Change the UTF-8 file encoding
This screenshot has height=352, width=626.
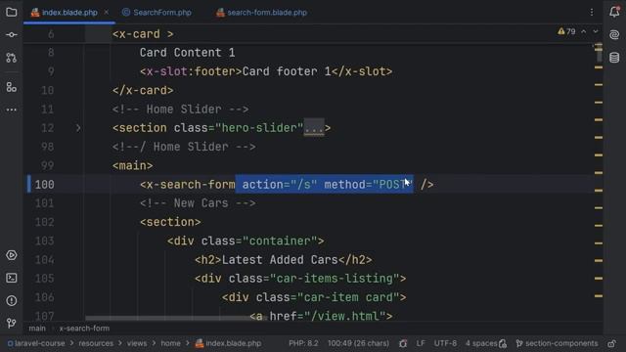coord(445,343)
